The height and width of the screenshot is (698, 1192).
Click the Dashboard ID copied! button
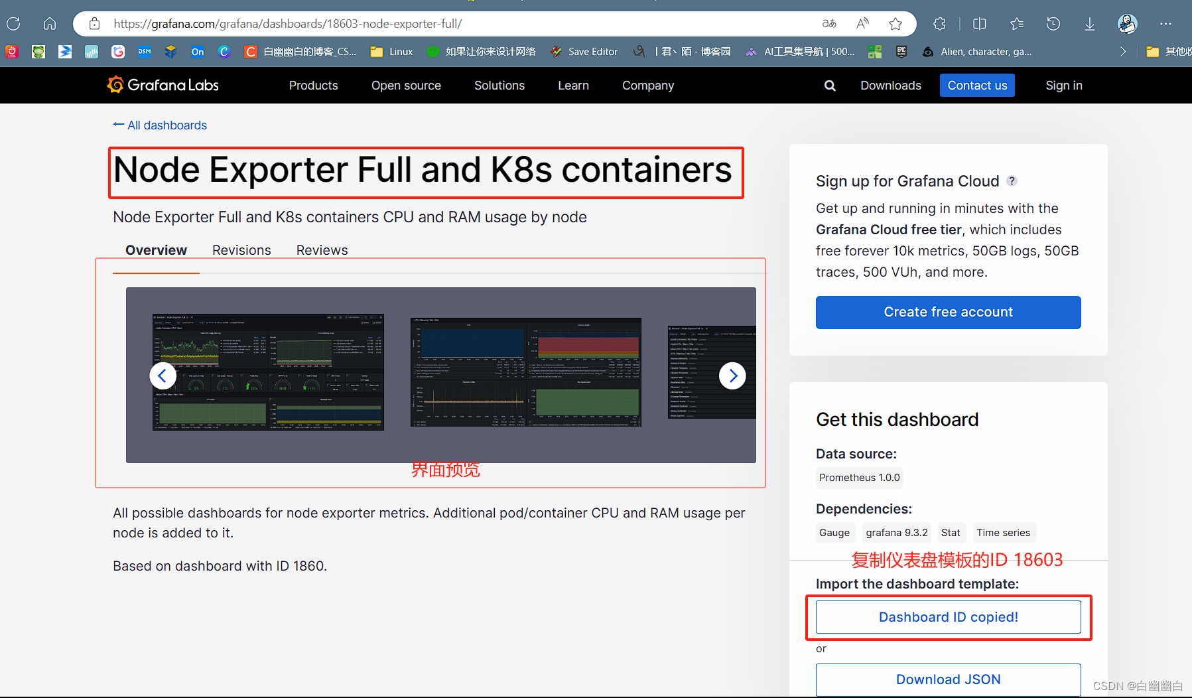(948, 617)
